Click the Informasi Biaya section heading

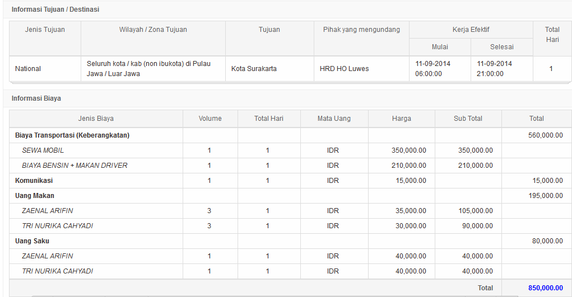[x=36, y=98]
